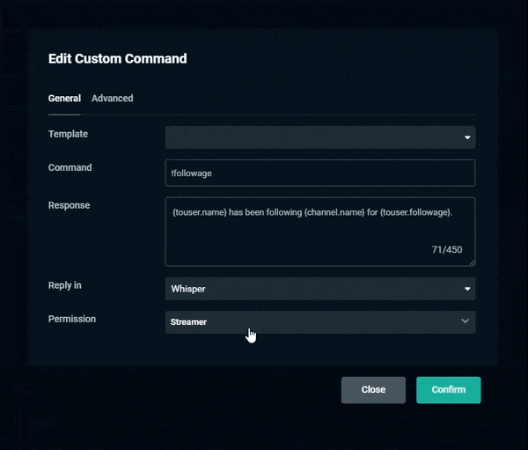Click the Edit Custom Command title
Screen dimensions: 528x450
pyautogui.click(x=118, y=59)
